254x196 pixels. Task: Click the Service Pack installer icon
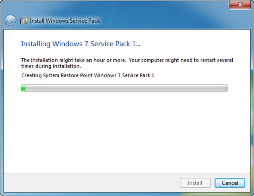click(x=24, y=21)
